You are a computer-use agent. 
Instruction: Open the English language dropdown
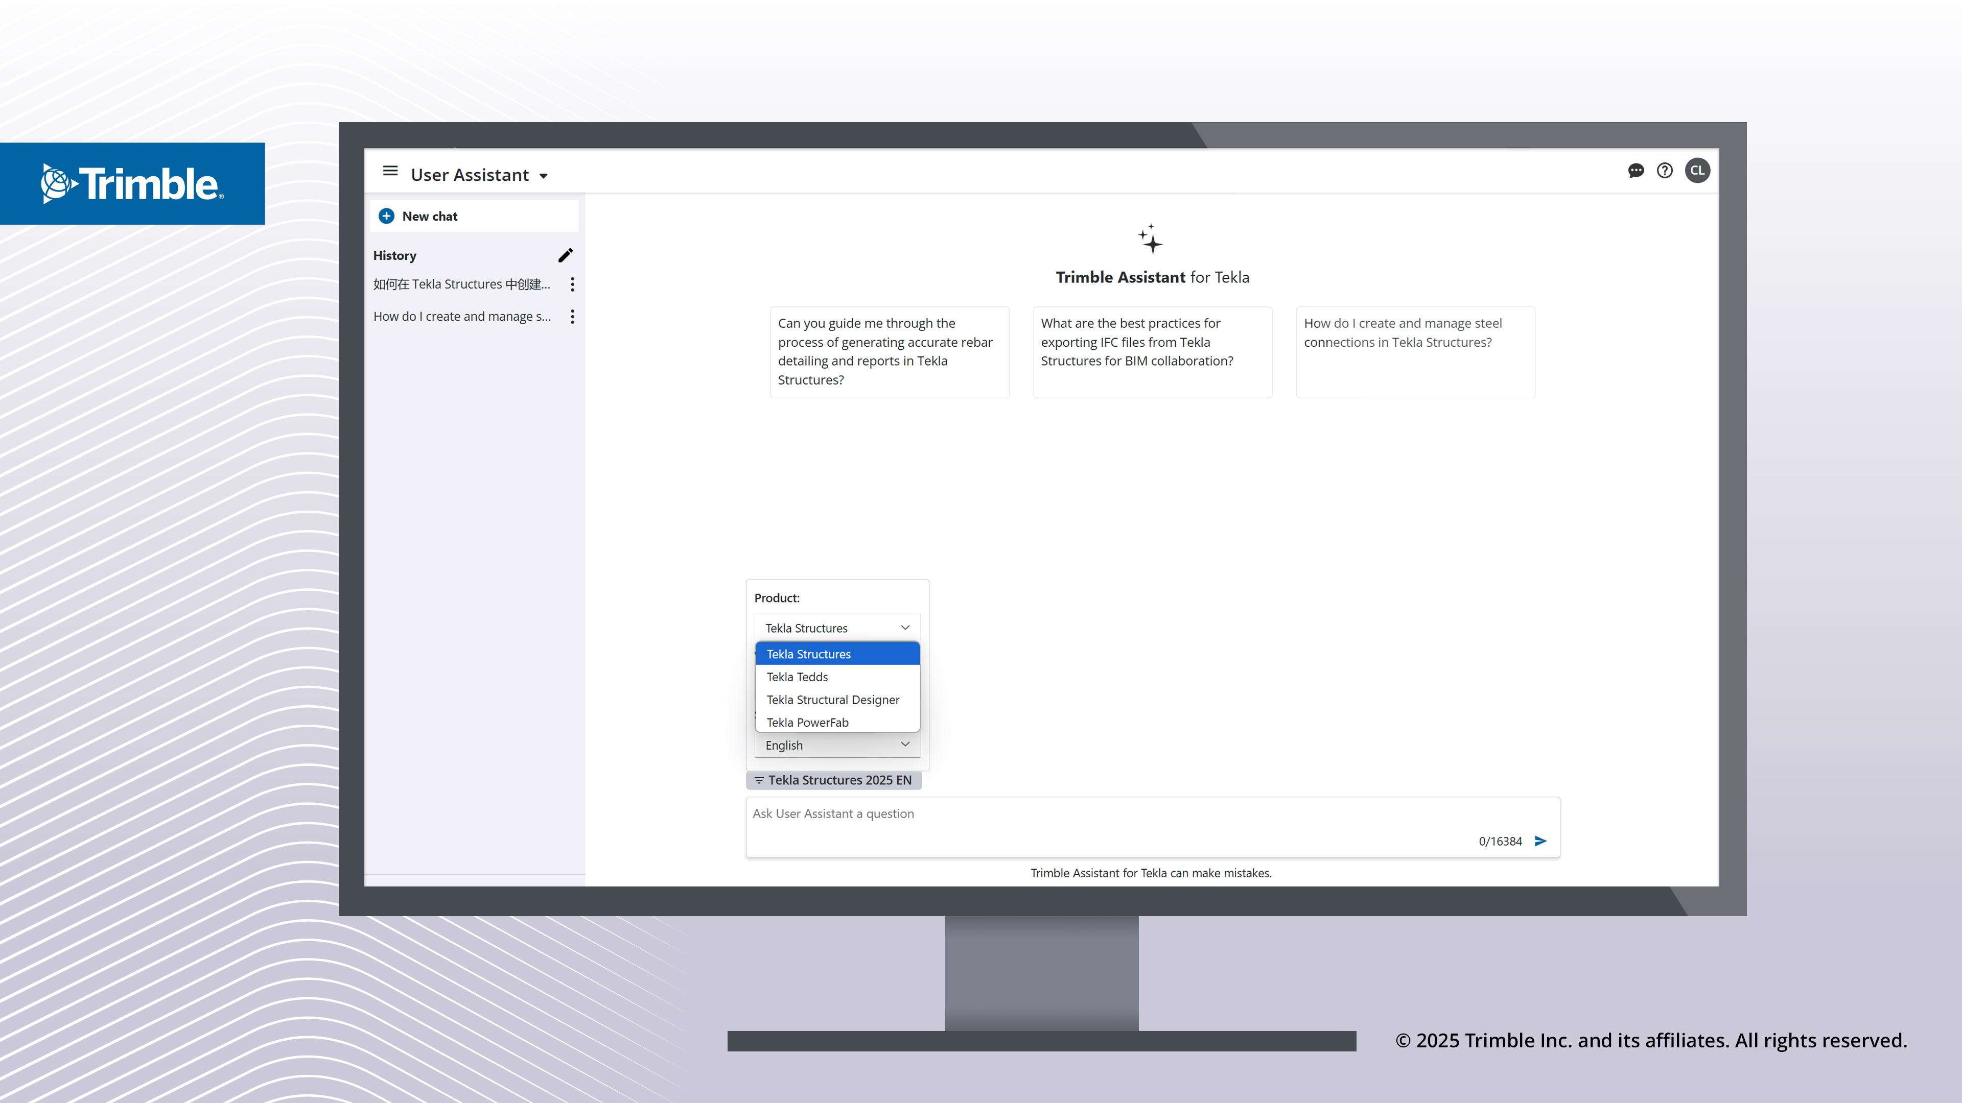coord(837,745)
